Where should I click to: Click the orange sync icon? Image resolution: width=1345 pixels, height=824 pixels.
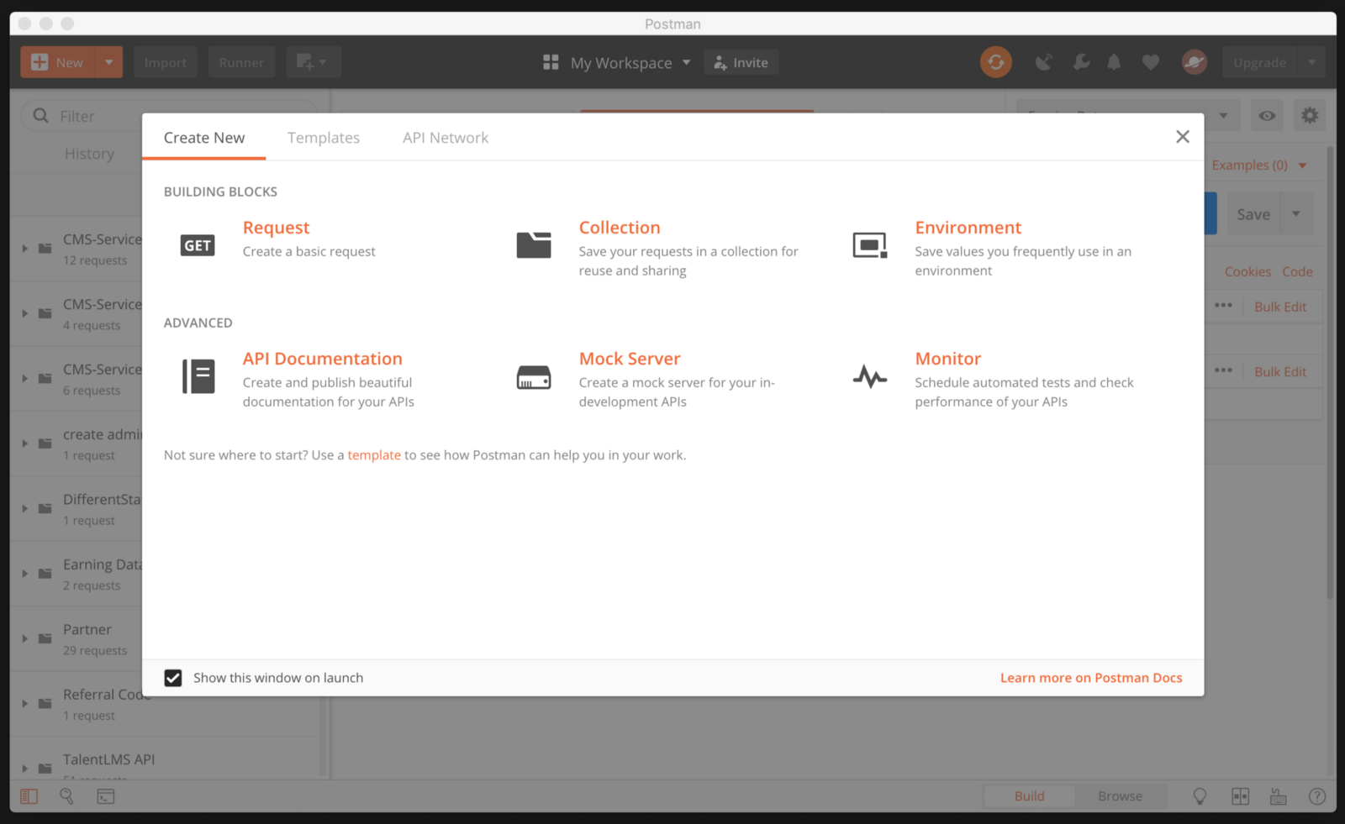tap(995, 62)
